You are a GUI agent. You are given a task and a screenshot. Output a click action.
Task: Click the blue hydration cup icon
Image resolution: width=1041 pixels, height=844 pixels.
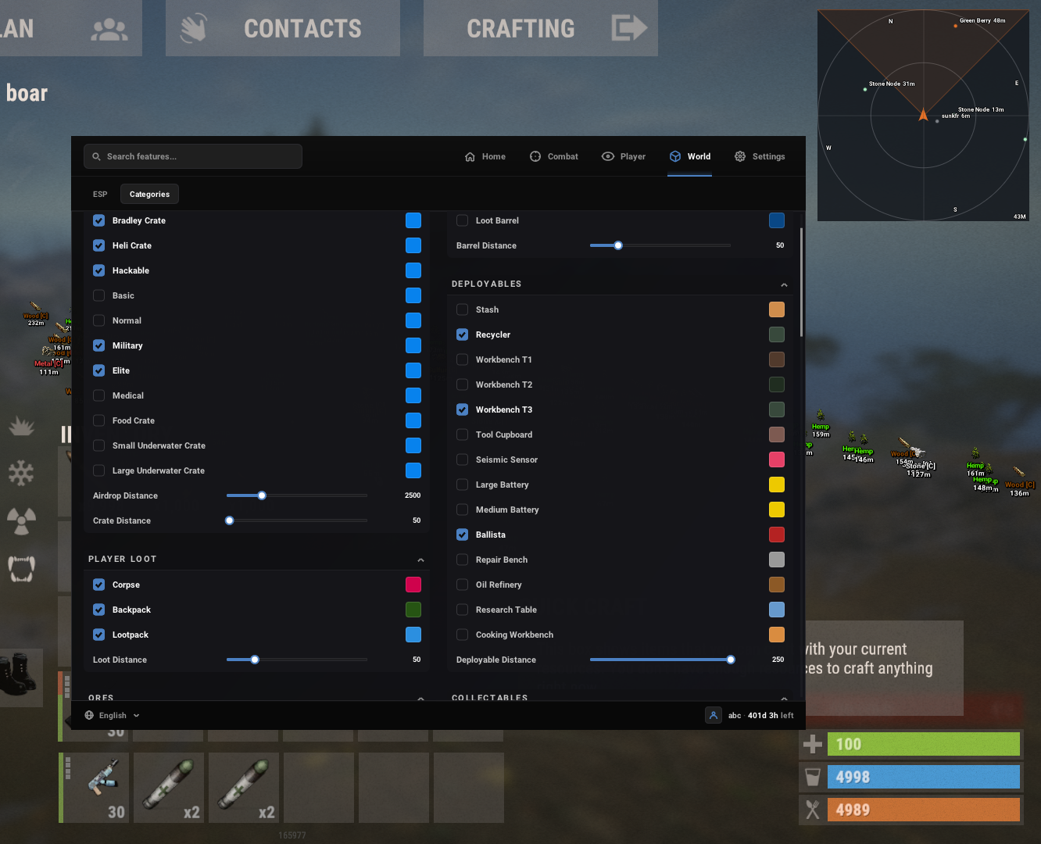click(813, 777)
